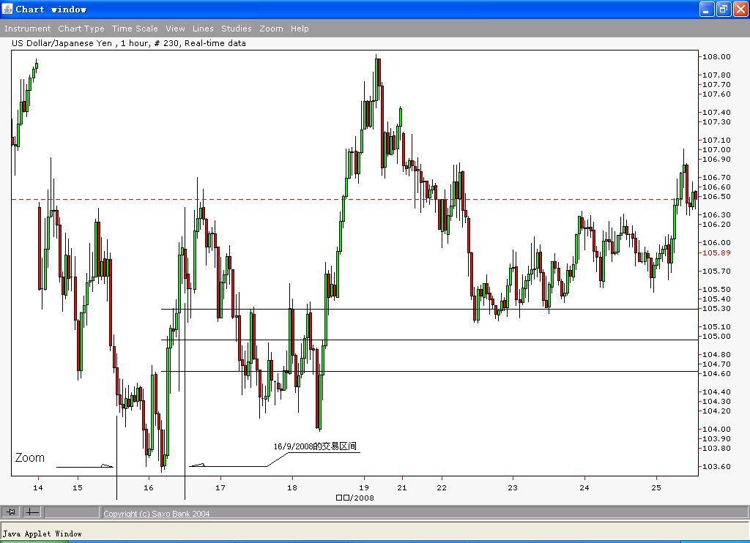Click the 105.30 price axis label

click(x=716, y=308)
